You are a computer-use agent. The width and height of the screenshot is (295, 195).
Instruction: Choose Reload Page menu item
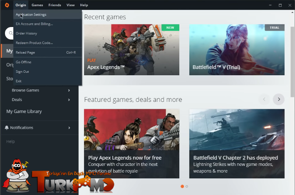click(x=47, y=52)
